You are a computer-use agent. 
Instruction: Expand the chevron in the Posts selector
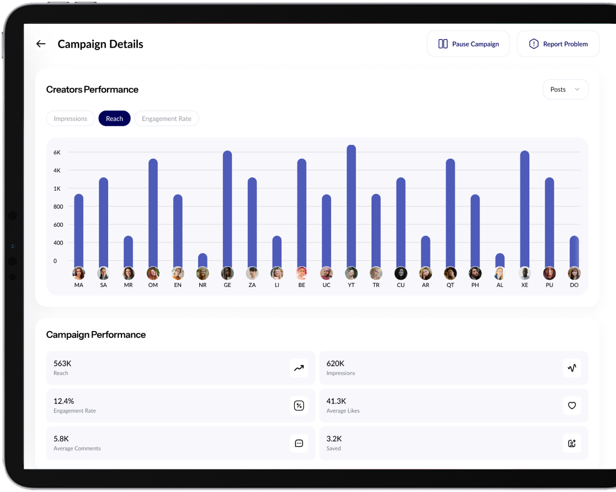[x=577, y=90]
